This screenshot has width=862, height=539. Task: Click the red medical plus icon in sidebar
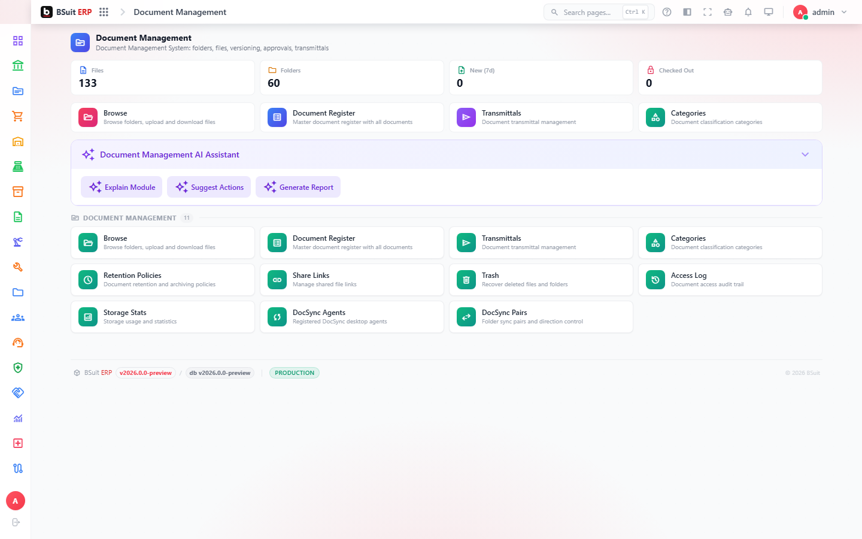[18, 443]
